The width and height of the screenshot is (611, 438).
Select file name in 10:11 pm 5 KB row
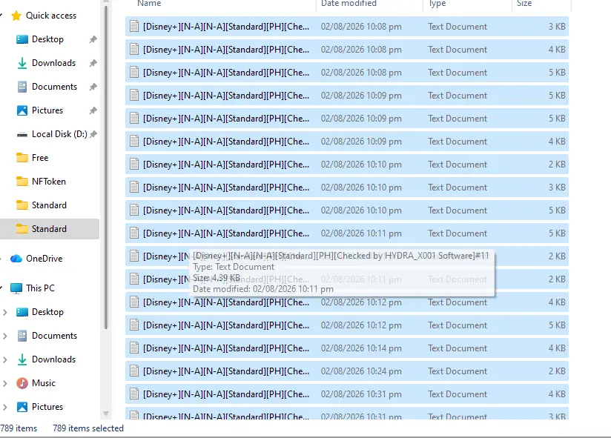coord(226,233)
